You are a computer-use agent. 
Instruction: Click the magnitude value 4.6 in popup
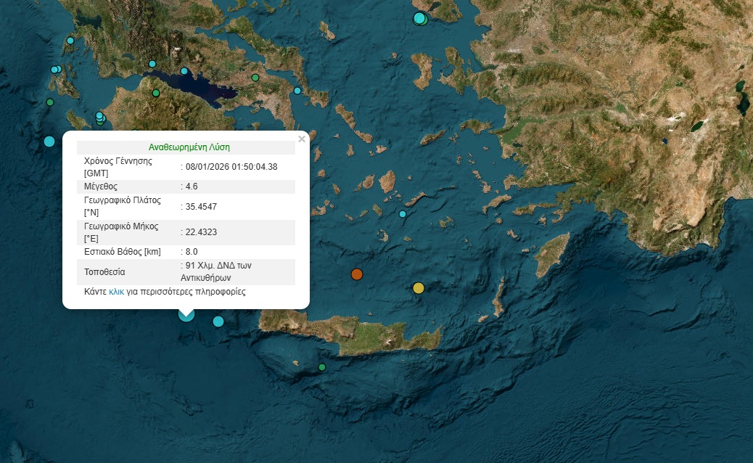tap(192, 187)
